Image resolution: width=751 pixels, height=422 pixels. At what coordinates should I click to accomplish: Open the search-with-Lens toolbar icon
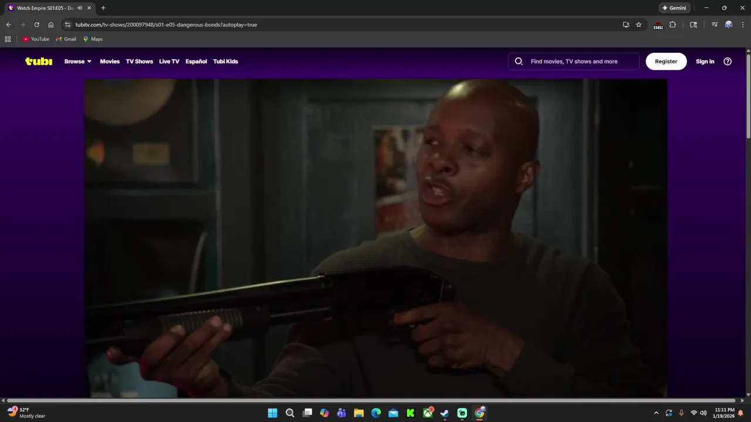point(694,25)
